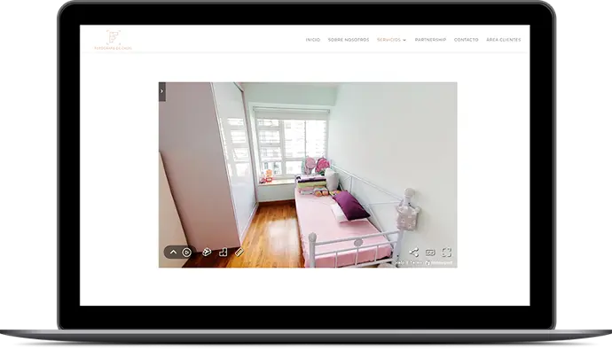Expand the highlights reel with the up chevron
Screen dimensions: 612x350
173,253
